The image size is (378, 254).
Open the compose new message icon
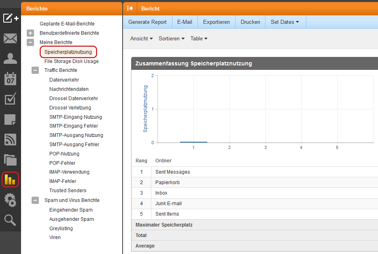tap(11, 19)
